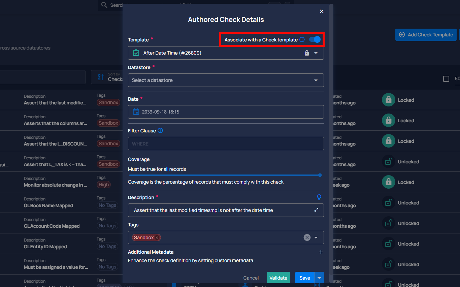Screen dimensions: 460x287
Task: Cancel the check editing dialog
Action: click(x=251, y=278)
